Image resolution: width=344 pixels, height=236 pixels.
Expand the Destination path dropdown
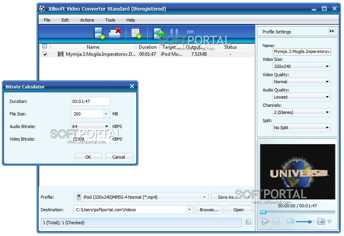click(x=189, y=210)
